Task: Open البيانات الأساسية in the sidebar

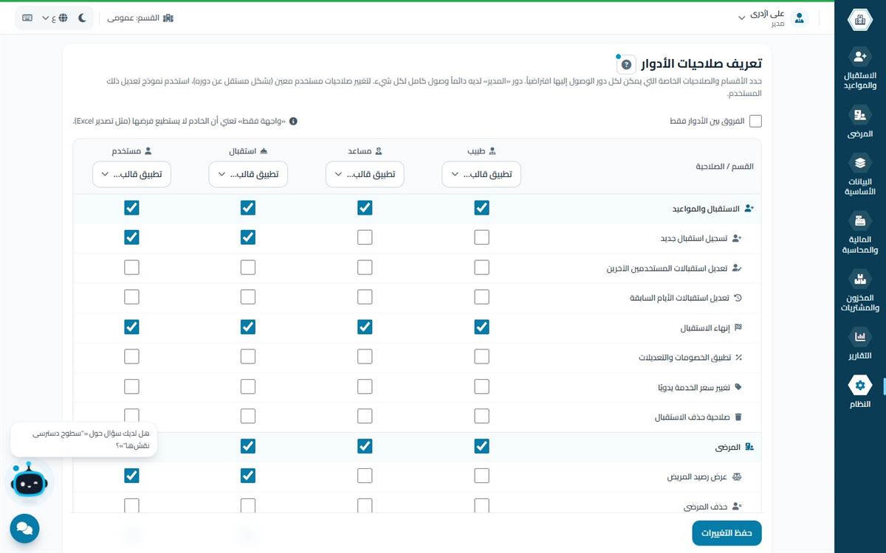Action: (x=859, y=175)
